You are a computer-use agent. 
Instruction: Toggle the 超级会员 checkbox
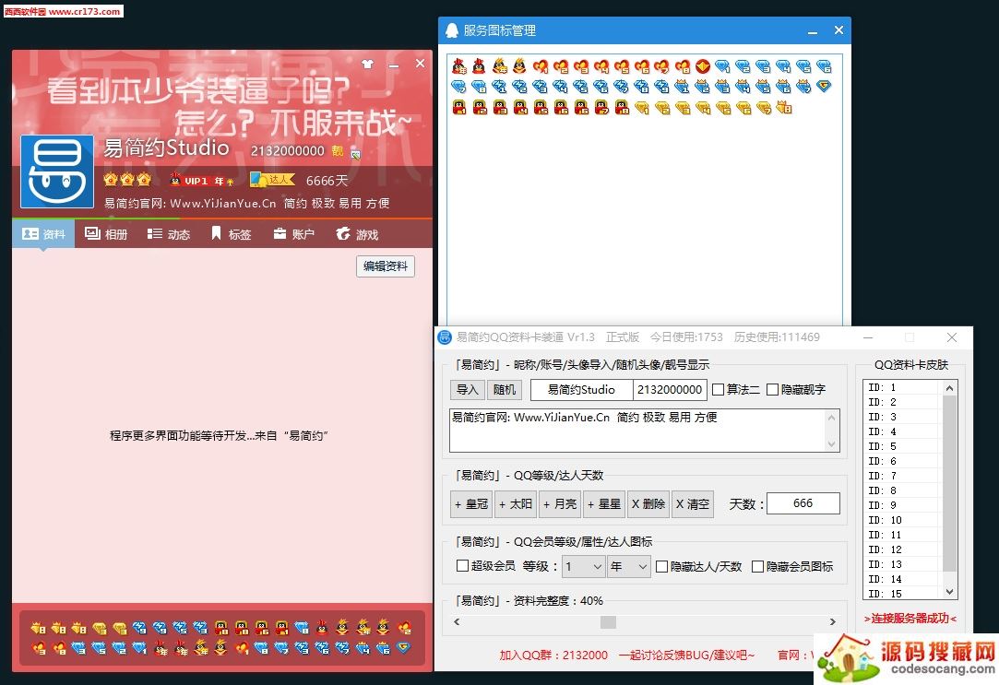[x=463, y=566]
